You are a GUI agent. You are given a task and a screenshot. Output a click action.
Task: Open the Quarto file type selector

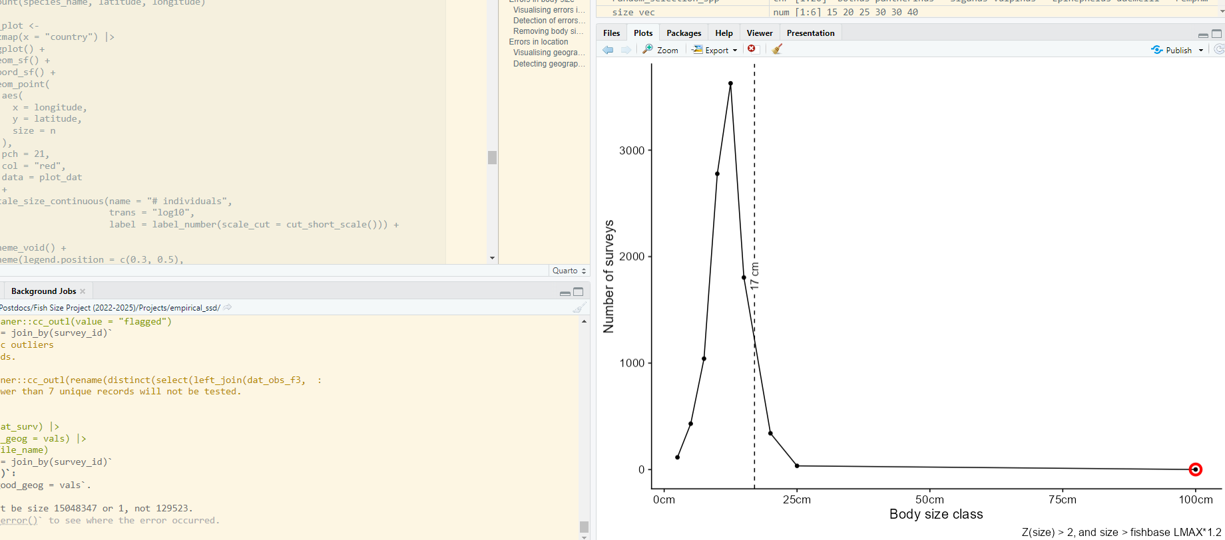tap(569, 271)
